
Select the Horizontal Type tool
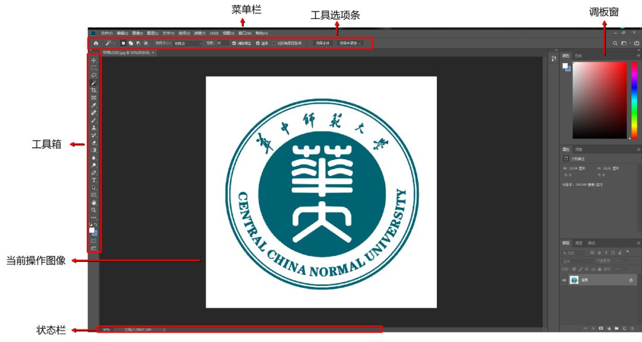(94, 180)
